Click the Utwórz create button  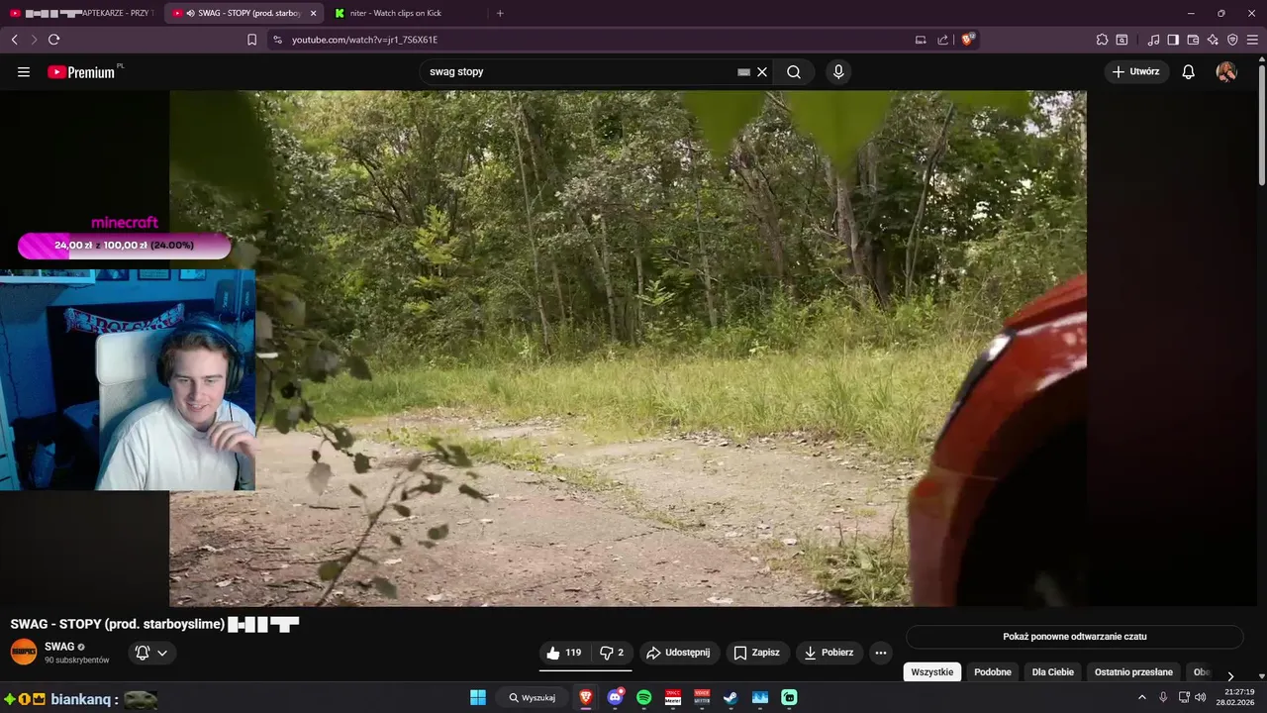(1136, 72)
